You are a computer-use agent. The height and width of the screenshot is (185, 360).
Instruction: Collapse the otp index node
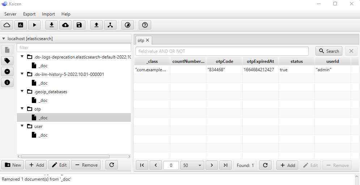click(22, 108)
